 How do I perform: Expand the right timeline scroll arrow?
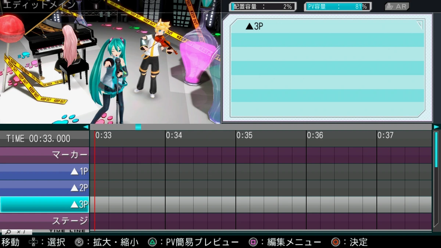(x=438, y=127)
